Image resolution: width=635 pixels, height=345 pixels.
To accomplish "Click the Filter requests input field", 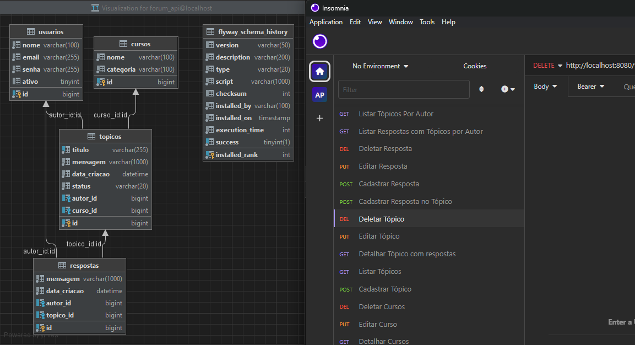I will tap(404, 89).
